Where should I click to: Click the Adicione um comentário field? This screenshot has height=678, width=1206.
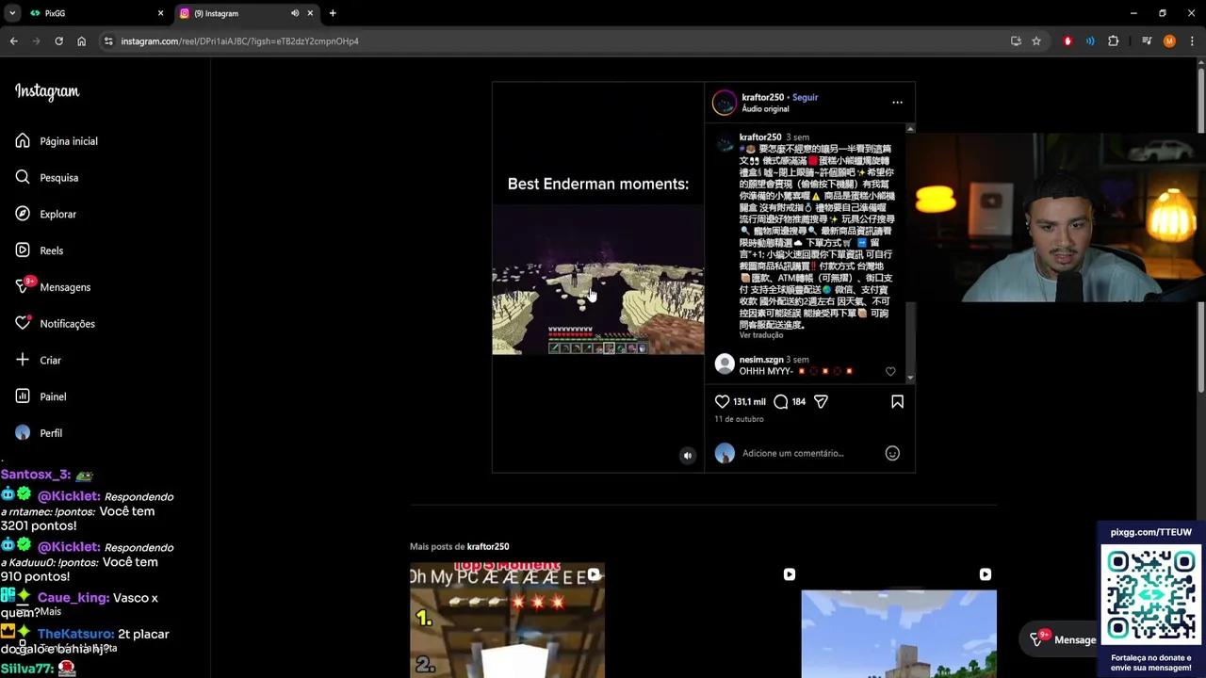coord(808,453)
